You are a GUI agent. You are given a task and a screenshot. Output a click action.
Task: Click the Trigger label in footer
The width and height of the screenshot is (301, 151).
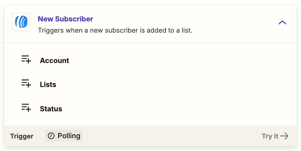click(x=22, y=136)
